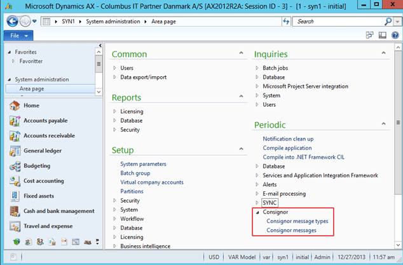Collapse the Common section chevron
Screen dimensions: 403x265
pyautogui.click(x=241, y=53)
